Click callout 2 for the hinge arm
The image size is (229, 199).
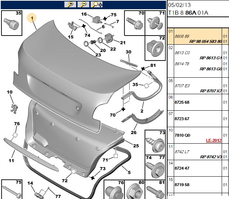click(142, 111)
